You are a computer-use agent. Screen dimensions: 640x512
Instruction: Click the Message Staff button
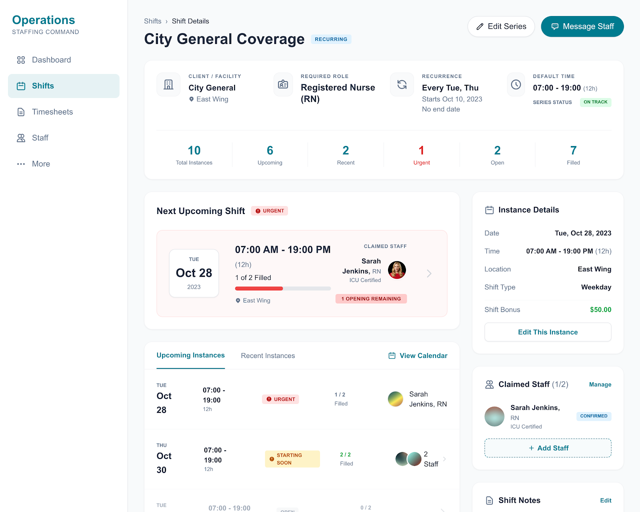[x=582, y=26]
